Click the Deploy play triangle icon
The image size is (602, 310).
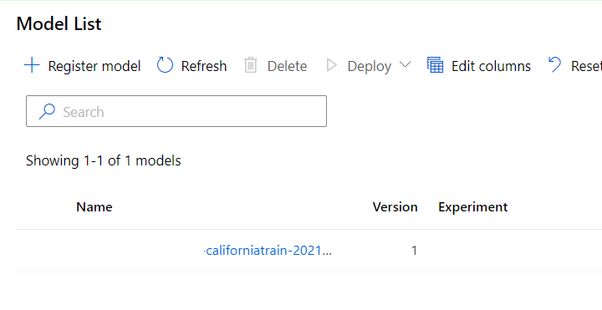(331, 65)
